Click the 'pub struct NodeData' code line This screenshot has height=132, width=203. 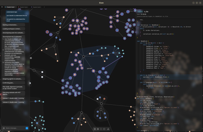click(145, 99)
